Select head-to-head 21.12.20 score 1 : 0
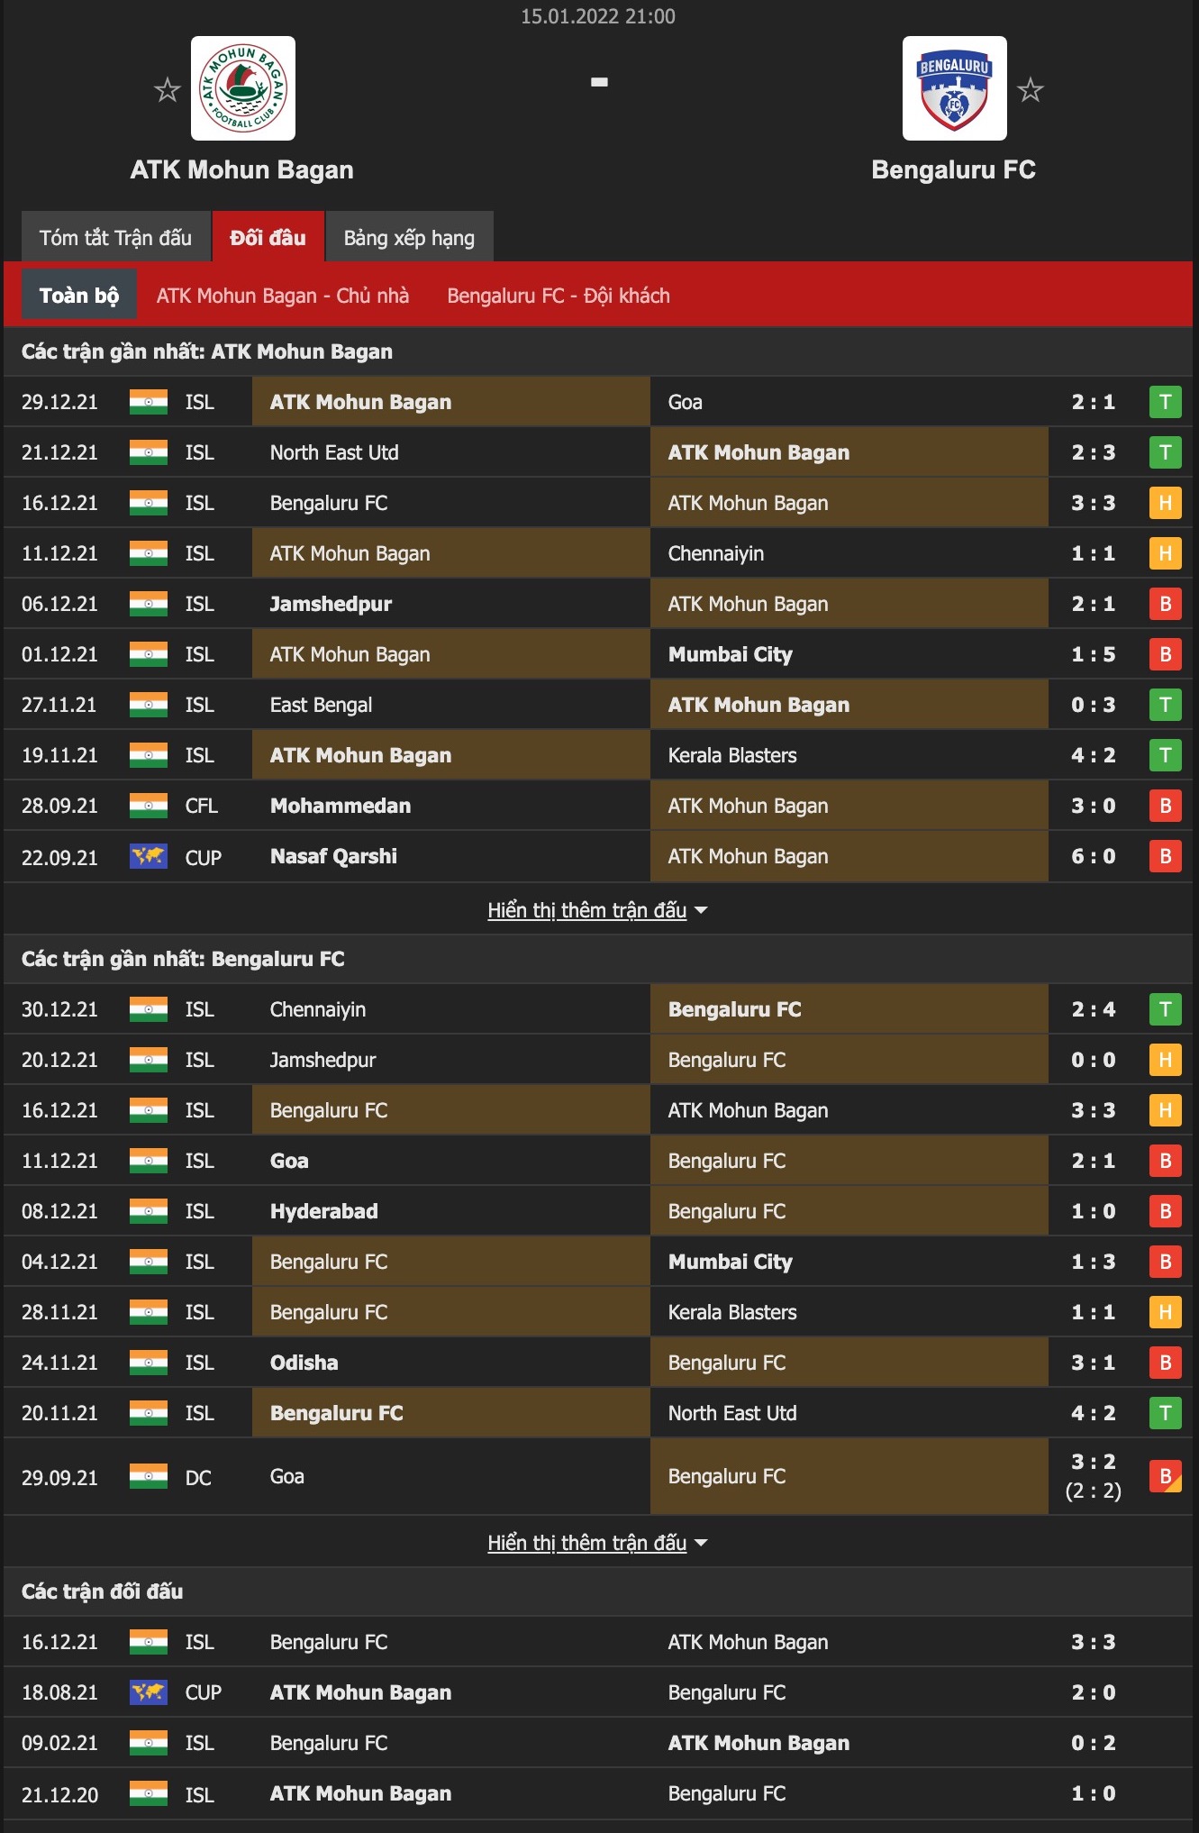 coord(1093,1793)
